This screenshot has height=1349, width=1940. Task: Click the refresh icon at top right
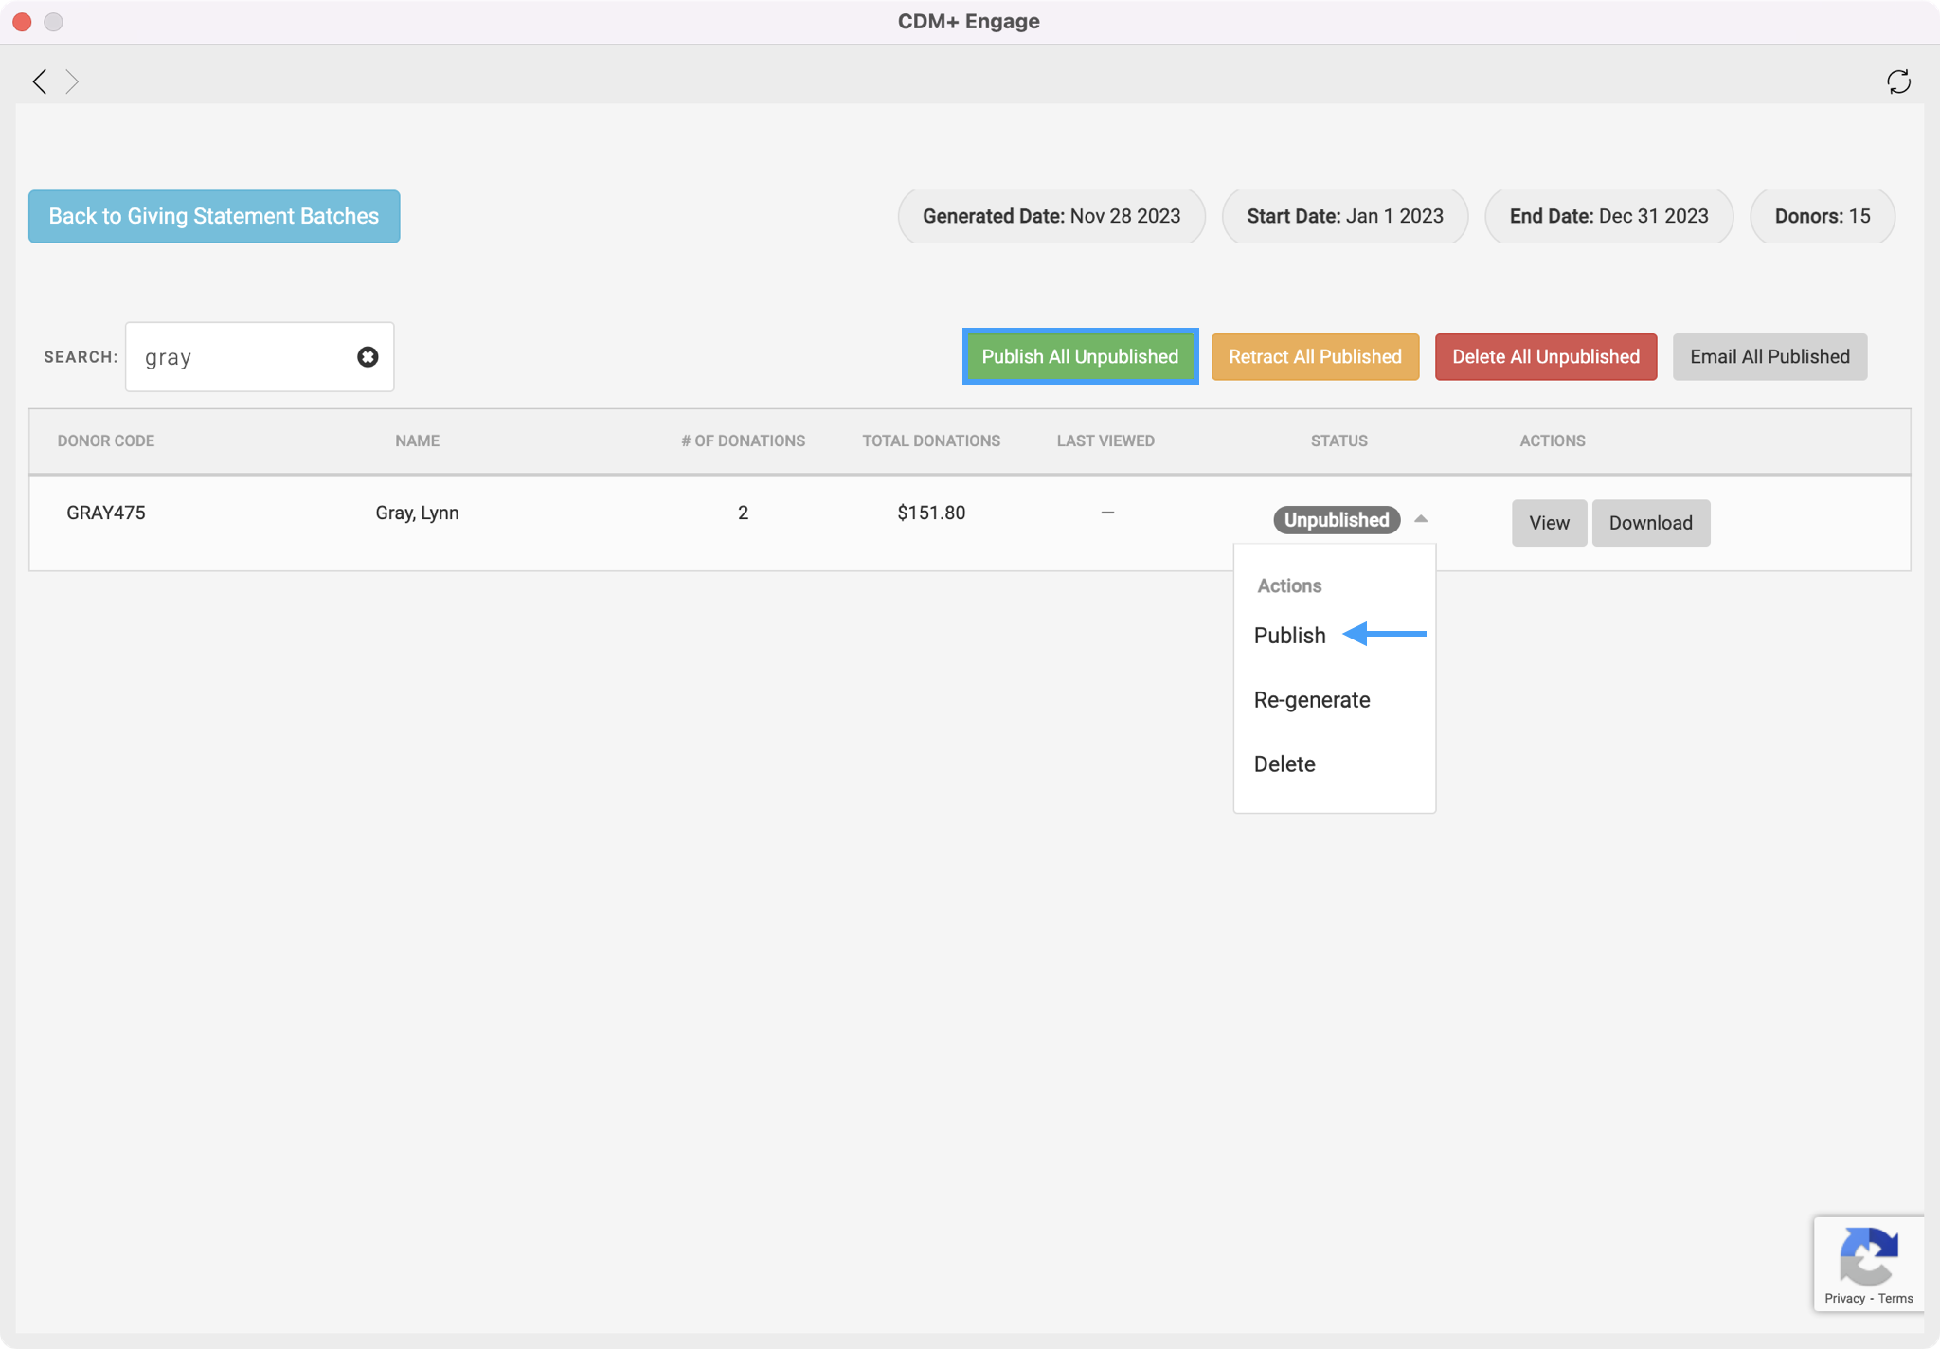pos(1898,81)
